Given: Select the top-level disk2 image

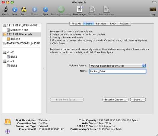Looking at the screenshot, I should click(x=22, y=52).
